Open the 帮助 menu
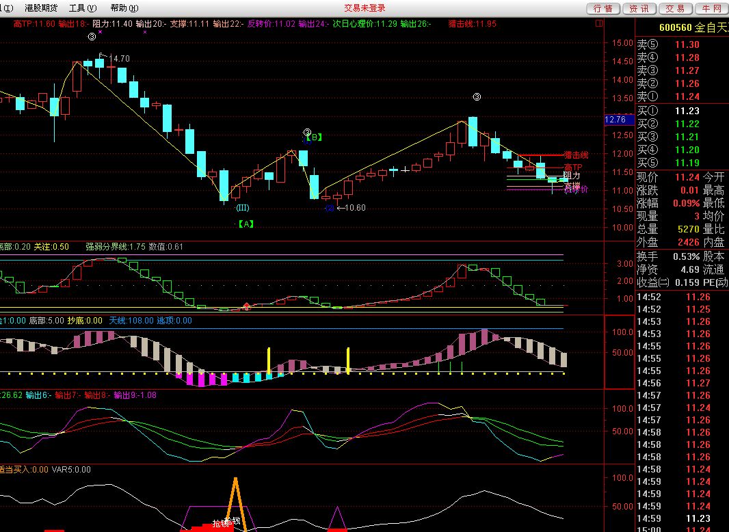 (x=123, y=8)
